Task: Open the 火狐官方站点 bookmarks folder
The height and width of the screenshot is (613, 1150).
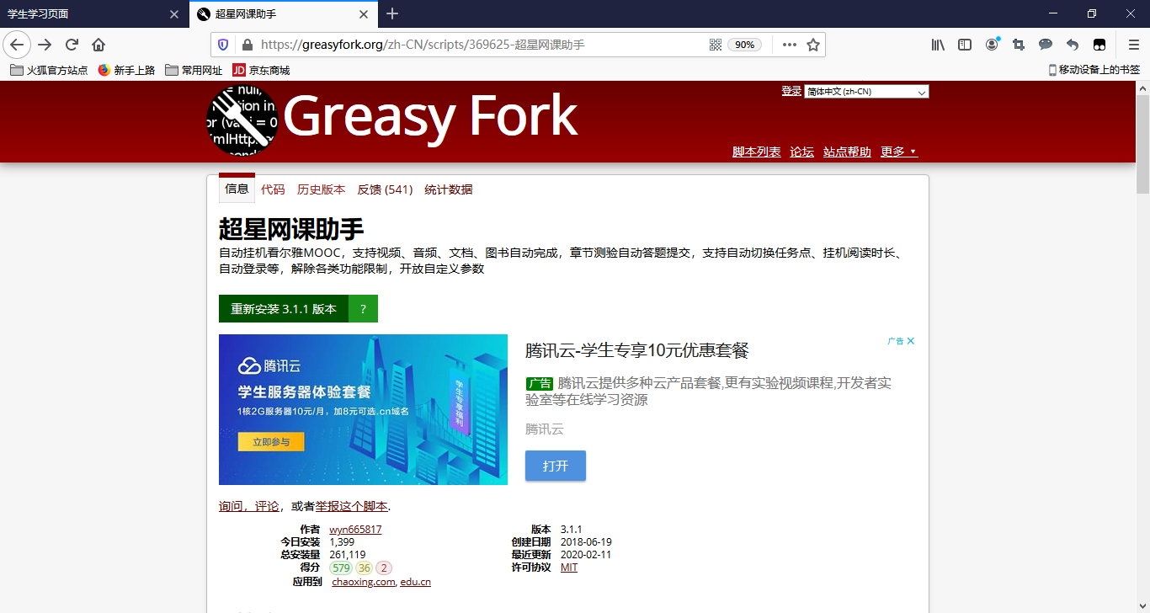Action: [x=49, y=70]
